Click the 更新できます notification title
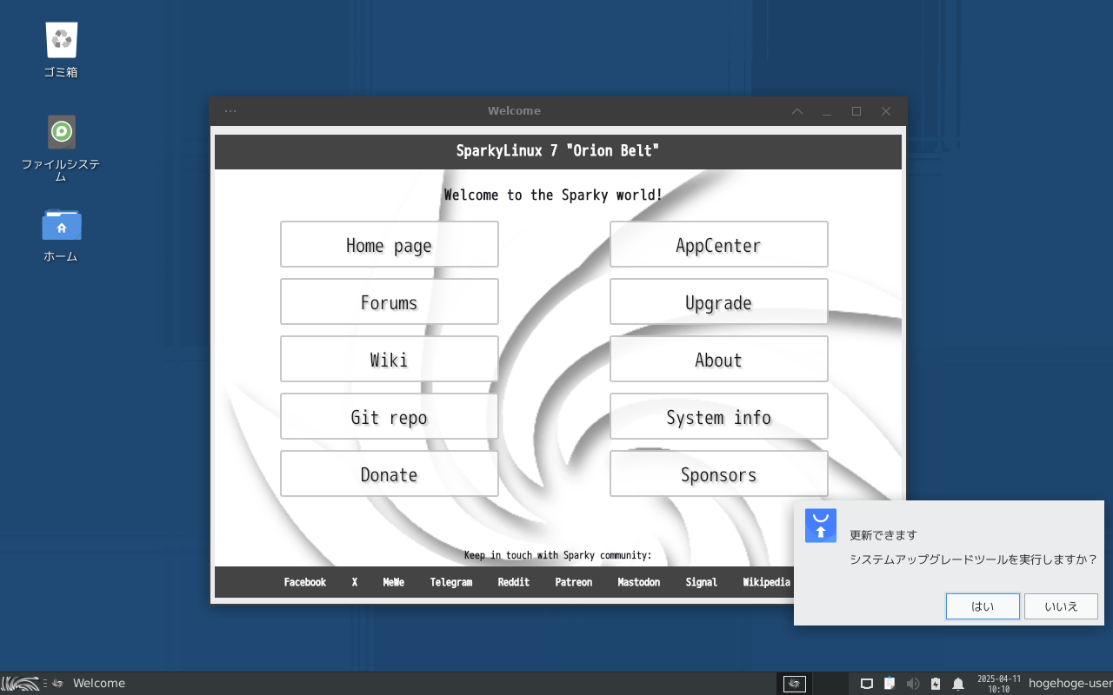 click(x=883, y=535)
